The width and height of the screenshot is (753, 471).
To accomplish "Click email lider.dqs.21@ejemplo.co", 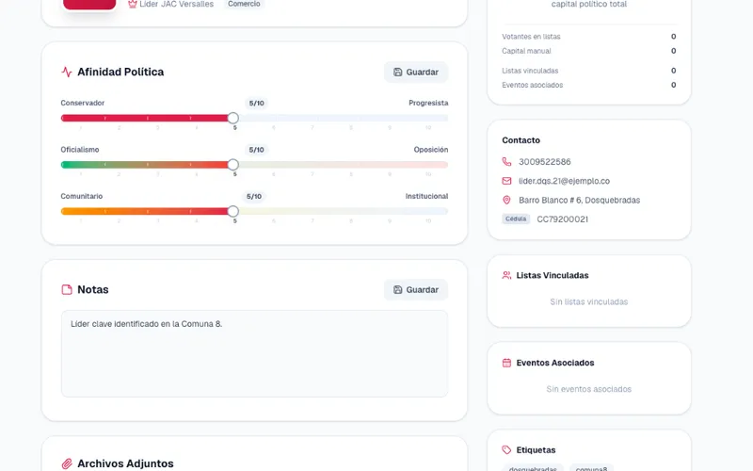I will point(564,181).
